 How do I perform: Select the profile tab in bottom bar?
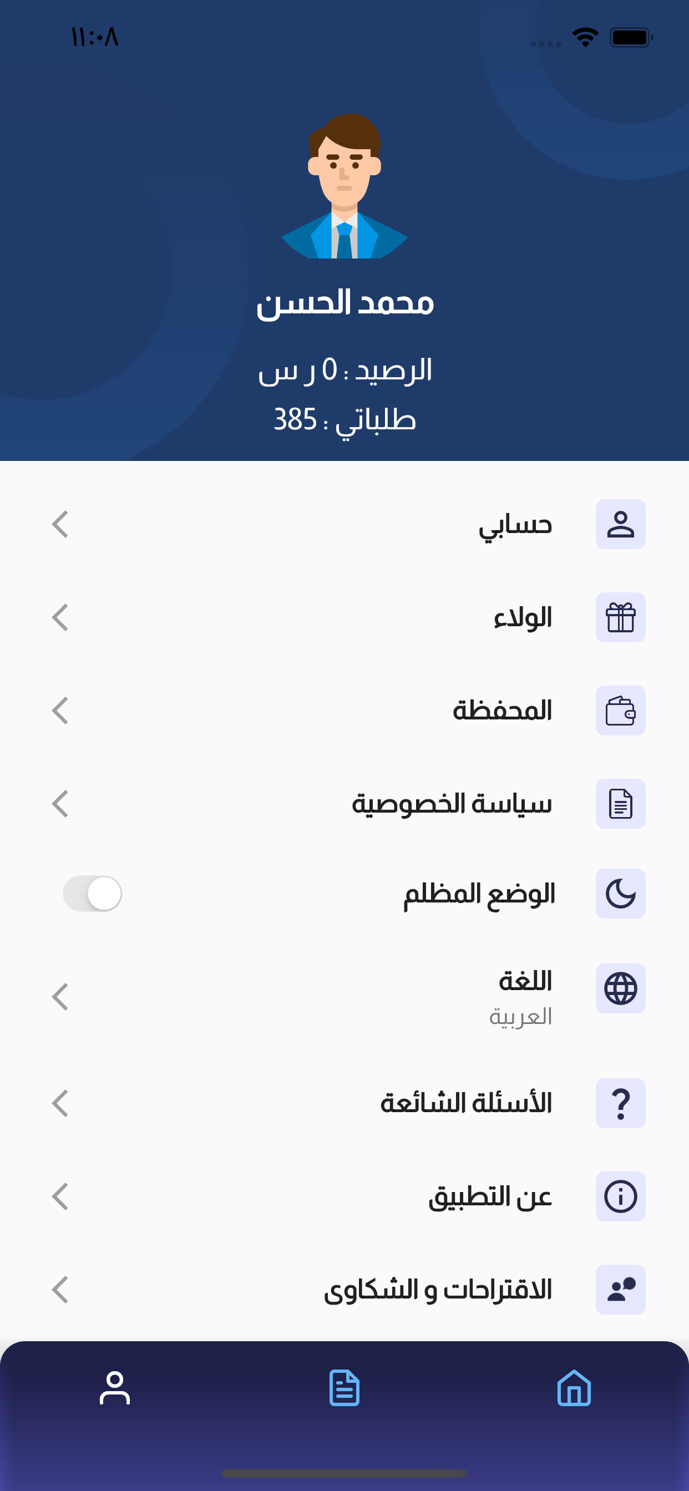115,1388
